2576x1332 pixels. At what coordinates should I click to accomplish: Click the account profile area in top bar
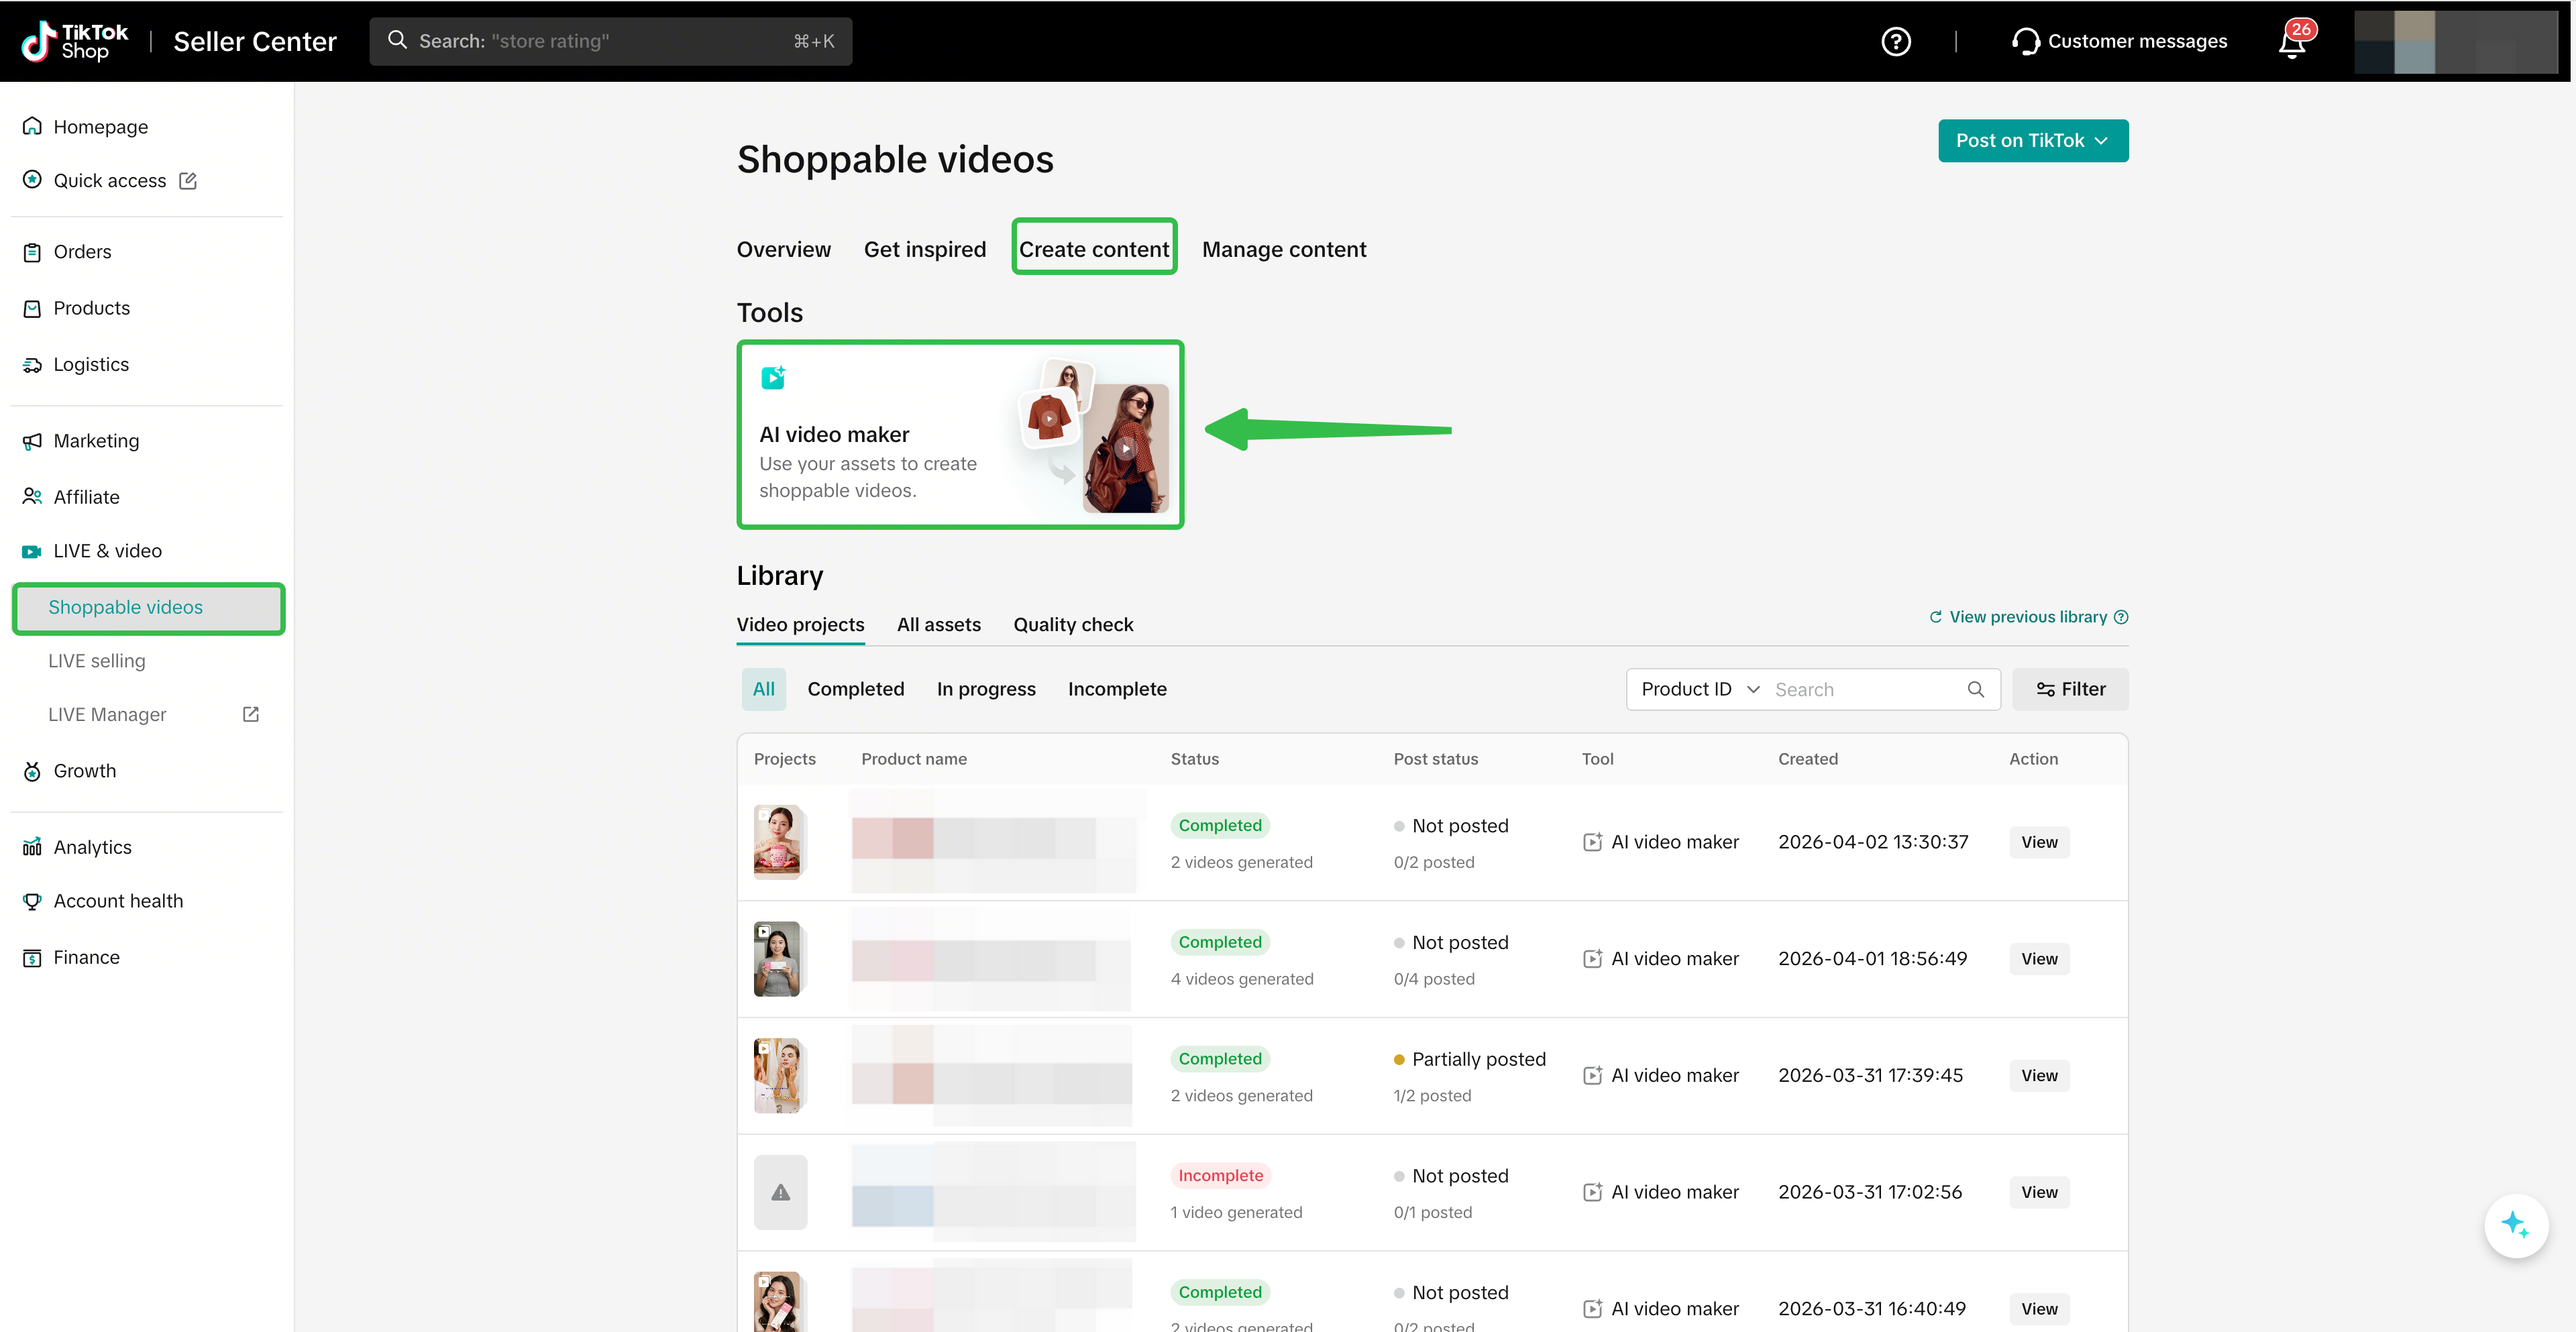click(x=2455, y=42)
